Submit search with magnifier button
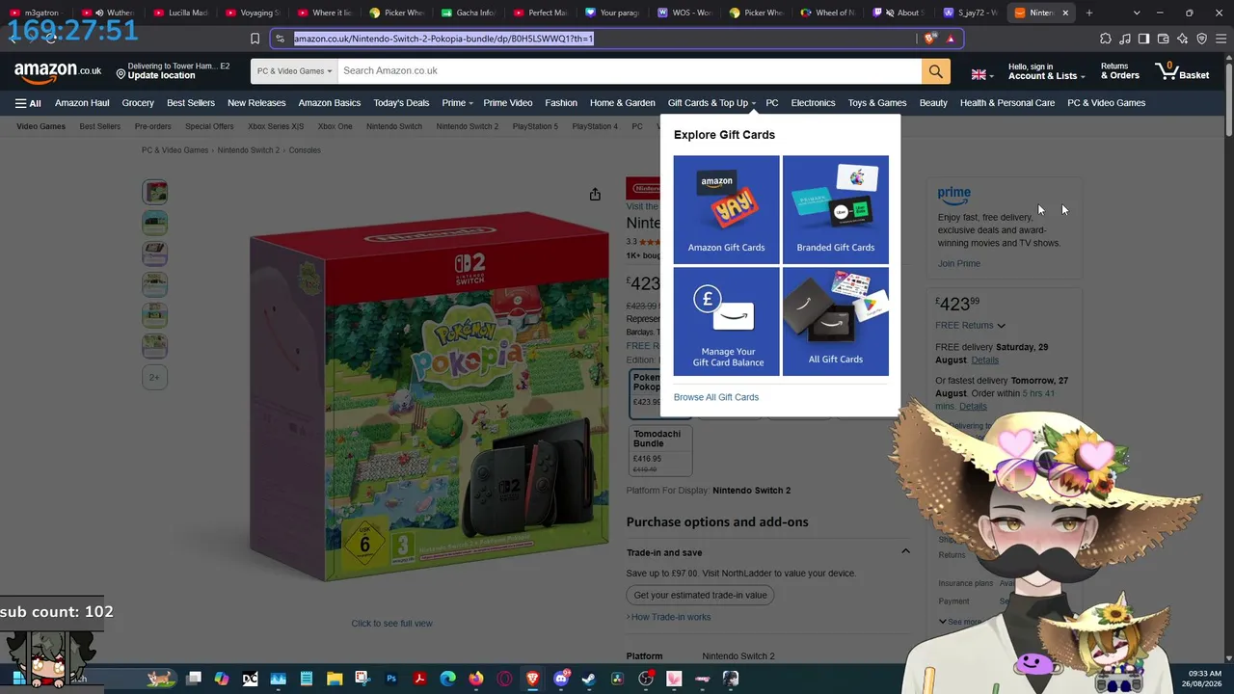 point(935,71)
